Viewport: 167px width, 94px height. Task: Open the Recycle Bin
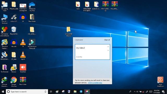(14, 31)
